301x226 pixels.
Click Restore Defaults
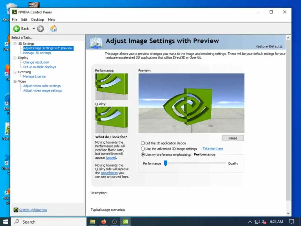point(269,46)
